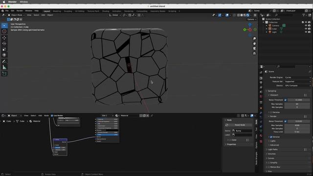Click the Blender logo menu icon
The height and width of the screenshot is (176, 313).
pos(2,11)
